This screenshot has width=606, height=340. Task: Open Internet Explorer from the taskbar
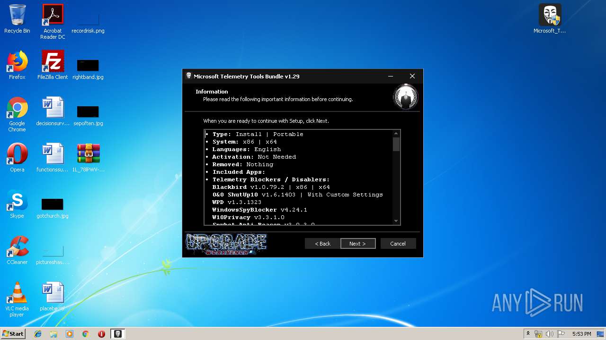[38, 334]
